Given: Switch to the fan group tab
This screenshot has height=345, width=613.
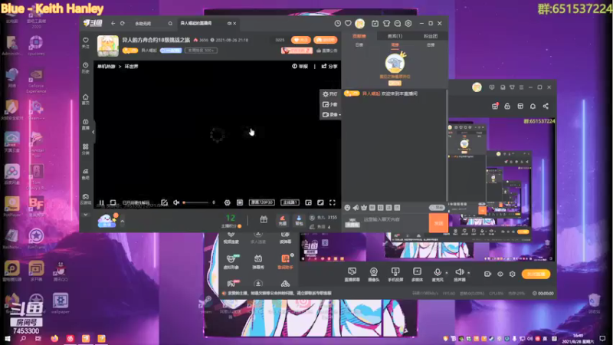Looking at the screenshot, I should [x=431, y=36].
